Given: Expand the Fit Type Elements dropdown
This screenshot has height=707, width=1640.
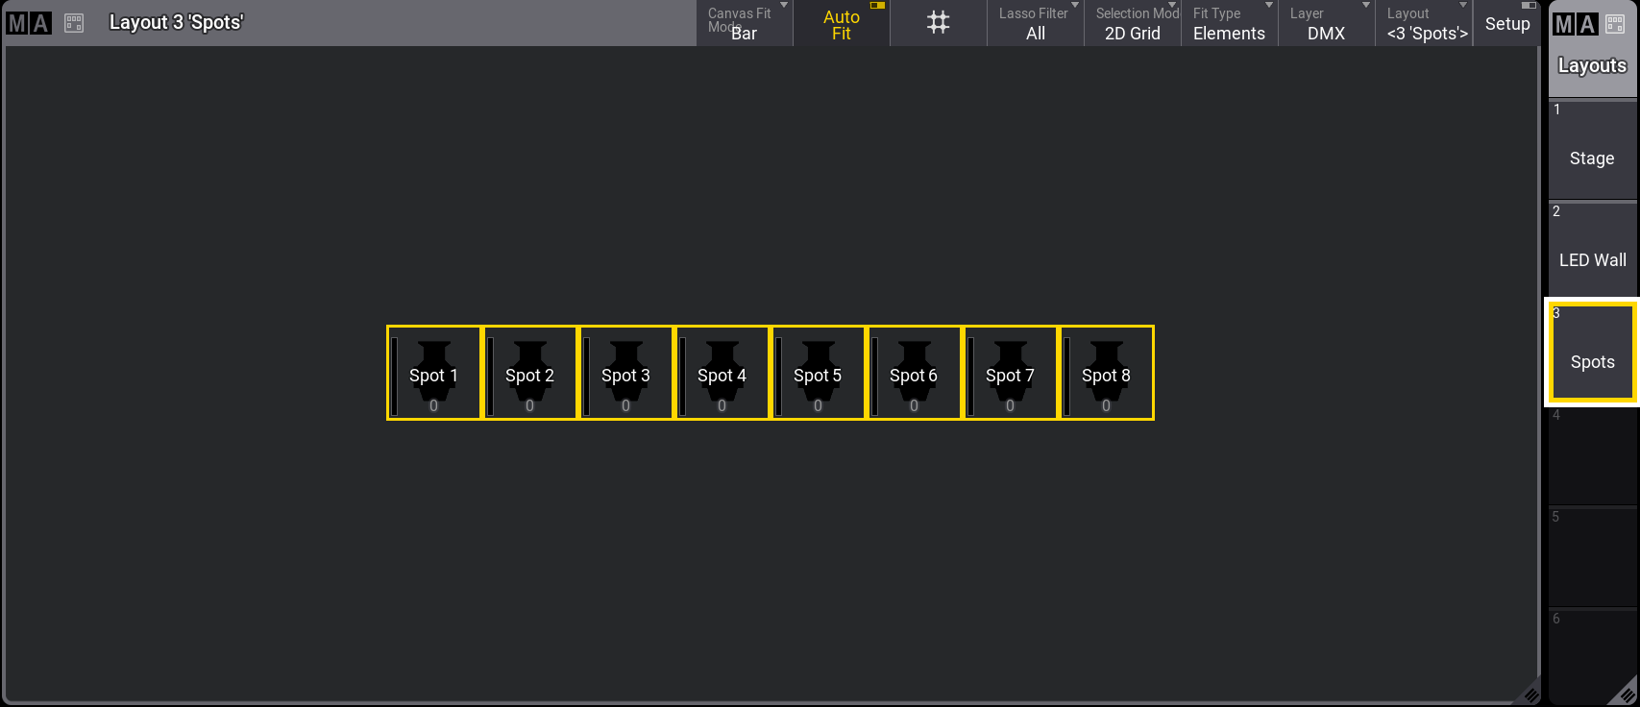Looking at the screenshot, I should point(1229,24).
